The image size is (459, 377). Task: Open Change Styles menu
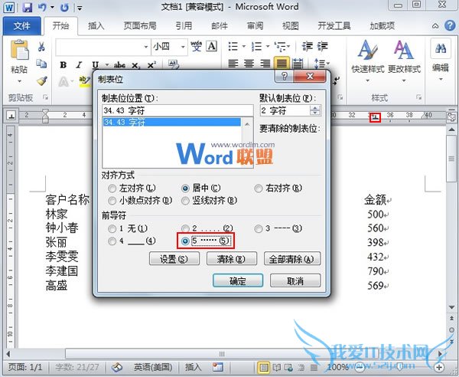(404, 60)
